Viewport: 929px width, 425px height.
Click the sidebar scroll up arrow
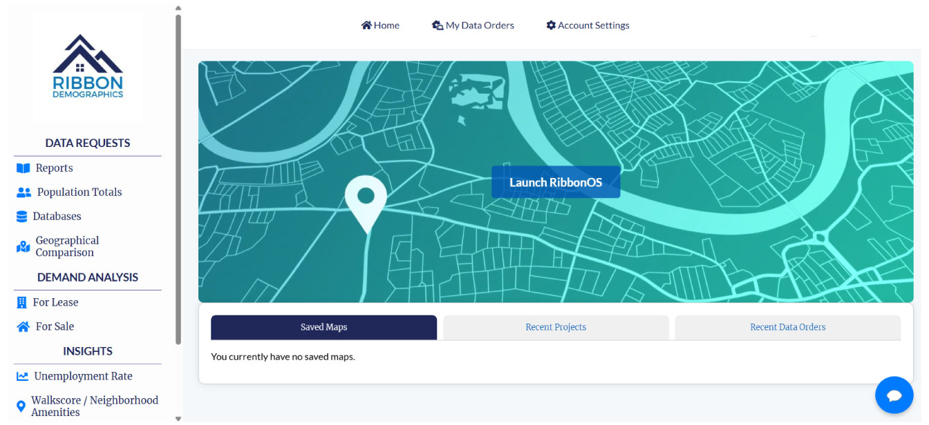178,8
